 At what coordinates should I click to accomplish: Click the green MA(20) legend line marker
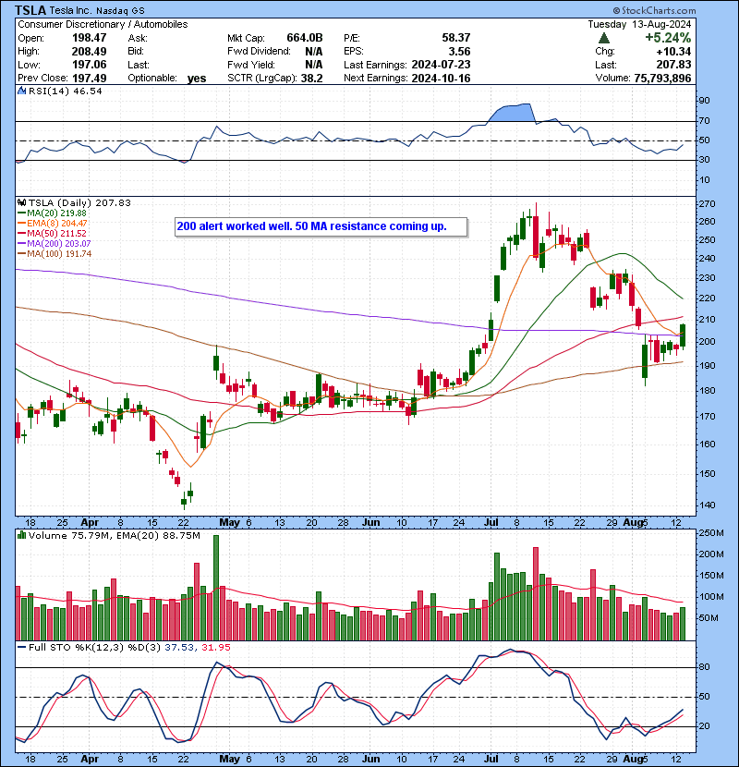point(22,213)
